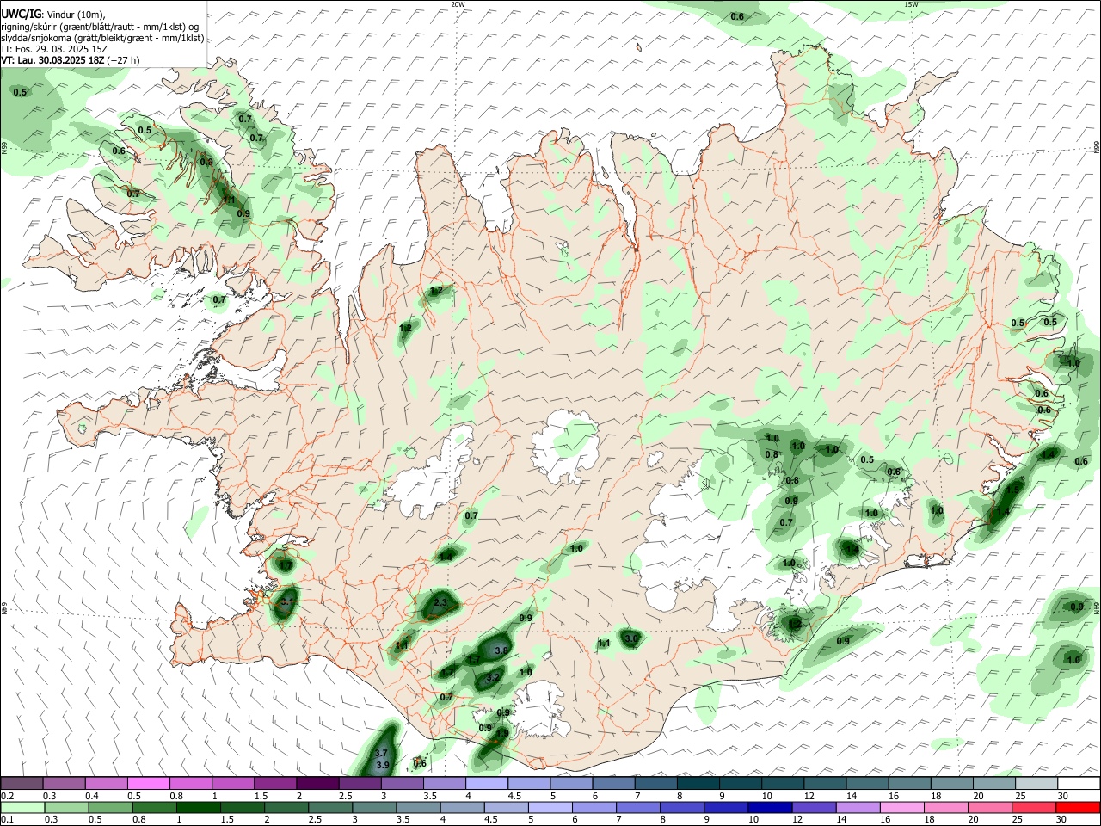The height and width of the screenshot is (826, 1101).
Task: Click the valid time 'VT: Lau. 30.08.2025 18Z'
Action: coord(53,61)
